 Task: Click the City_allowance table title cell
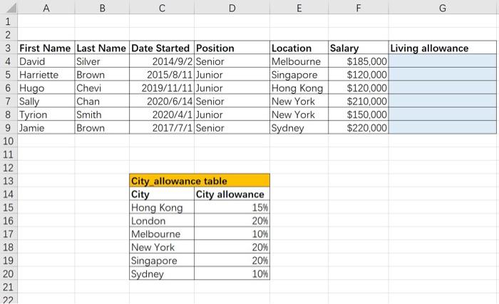(x=200, y=181)
